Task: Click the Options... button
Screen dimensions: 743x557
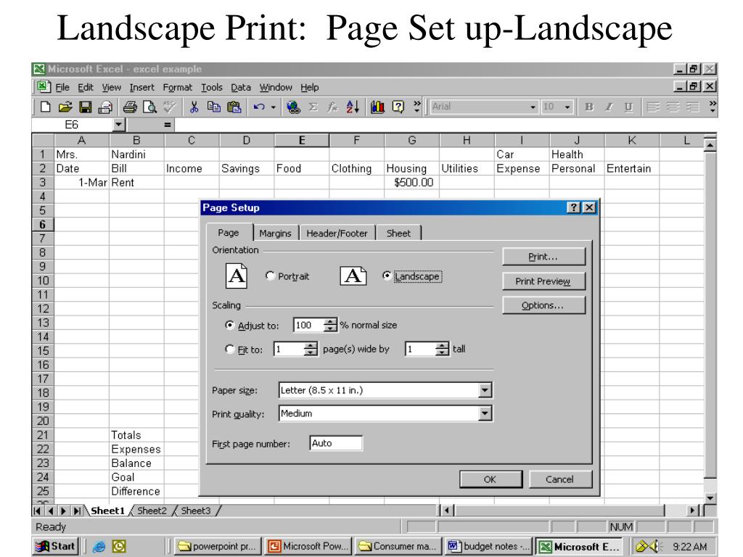Action: [x=543, y=305]
